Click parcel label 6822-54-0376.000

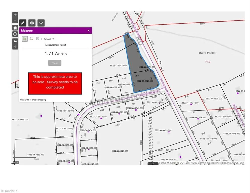coord(232,134)
